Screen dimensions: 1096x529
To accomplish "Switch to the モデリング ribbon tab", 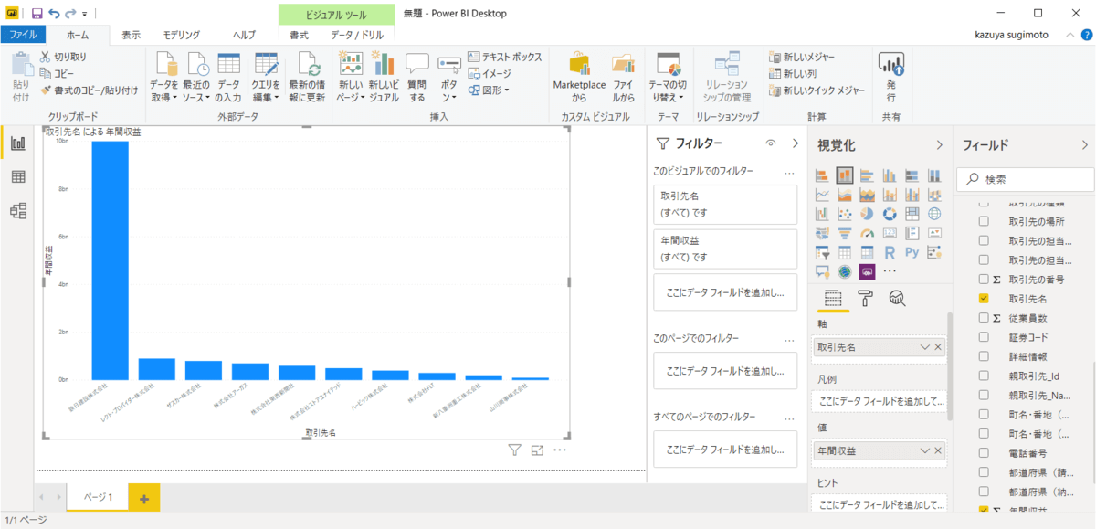I will [x=182, y=35].
